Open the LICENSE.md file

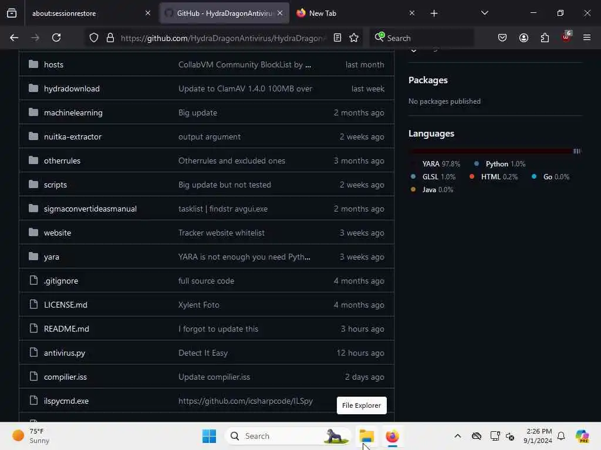(x=66, y=305)
